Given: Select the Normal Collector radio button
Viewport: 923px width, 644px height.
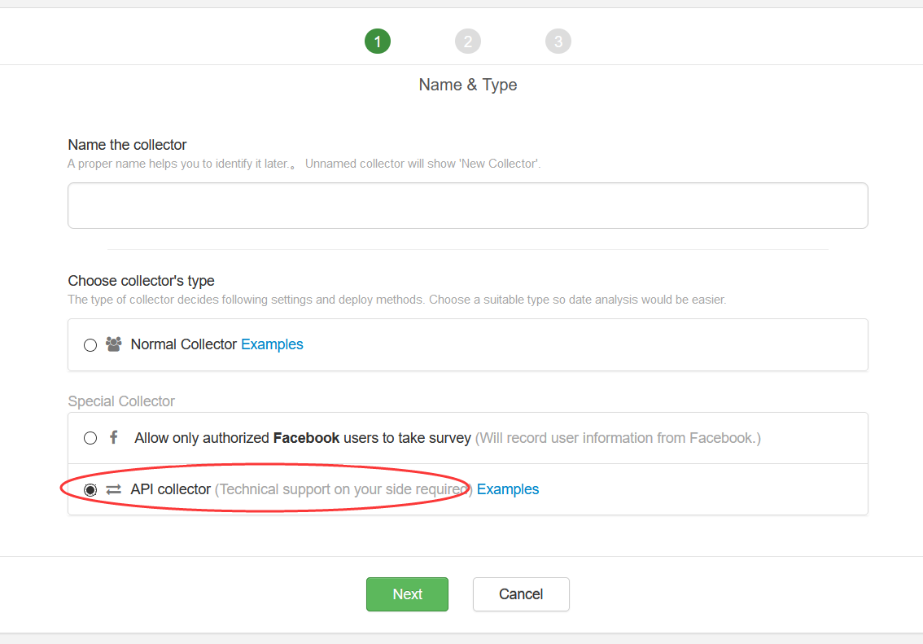Looking at the screenshot, I should 90,345.
